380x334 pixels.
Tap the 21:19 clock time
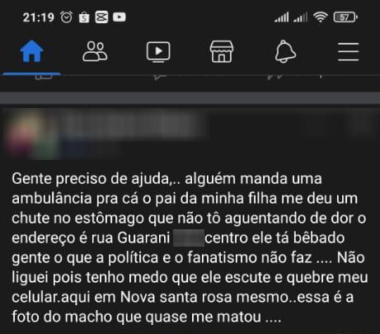[39, 17]
